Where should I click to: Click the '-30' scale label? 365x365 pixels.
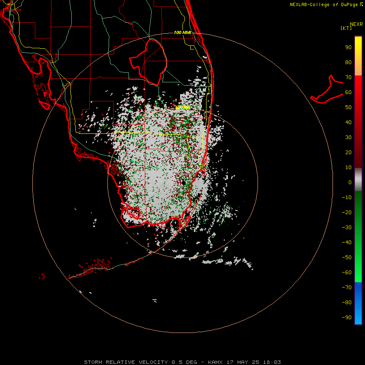point(347,228)
